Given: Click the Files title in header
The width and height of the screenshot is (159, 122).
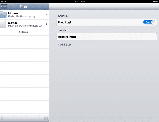Looking at the screenshot, I should 23,7.
